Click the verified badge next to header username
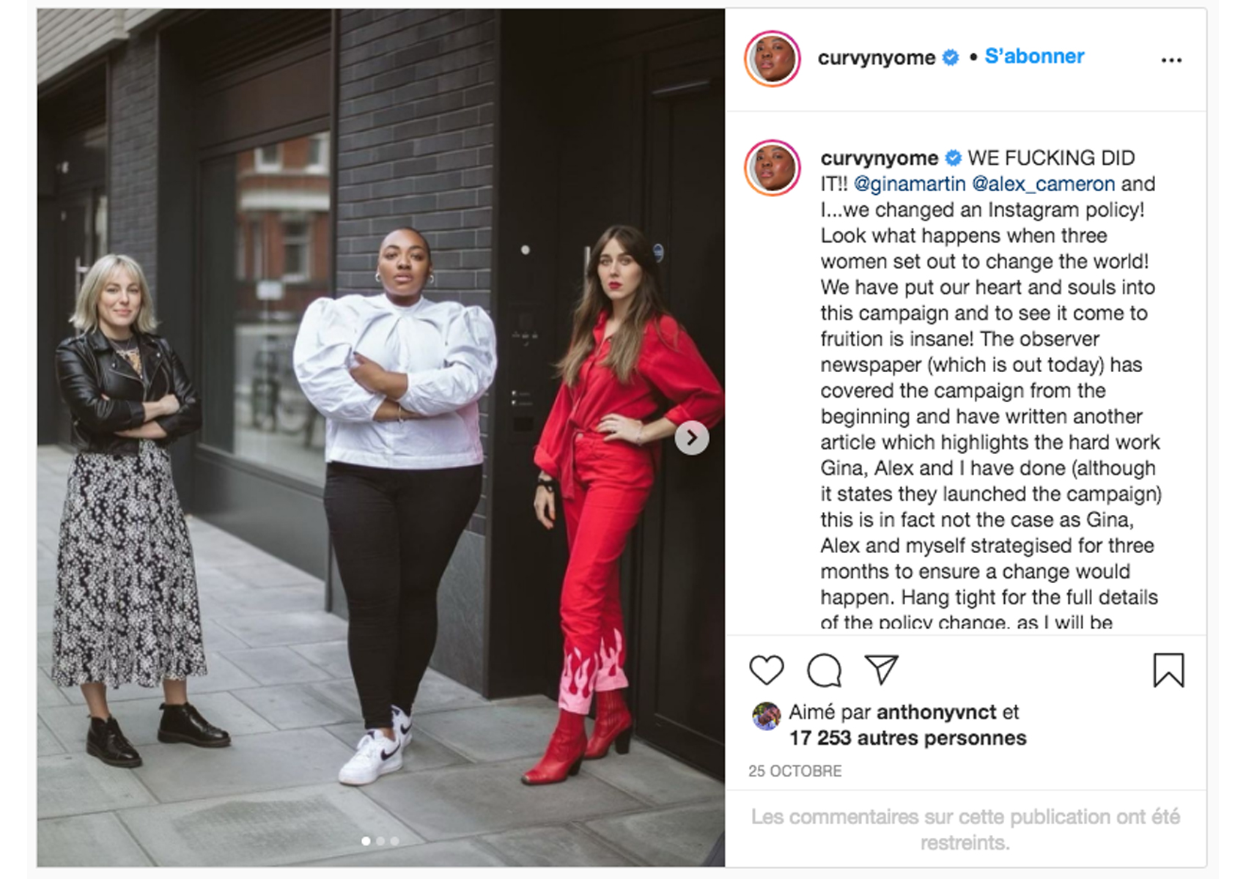This screenshot has width=1246, height=879. click(950, 57)
